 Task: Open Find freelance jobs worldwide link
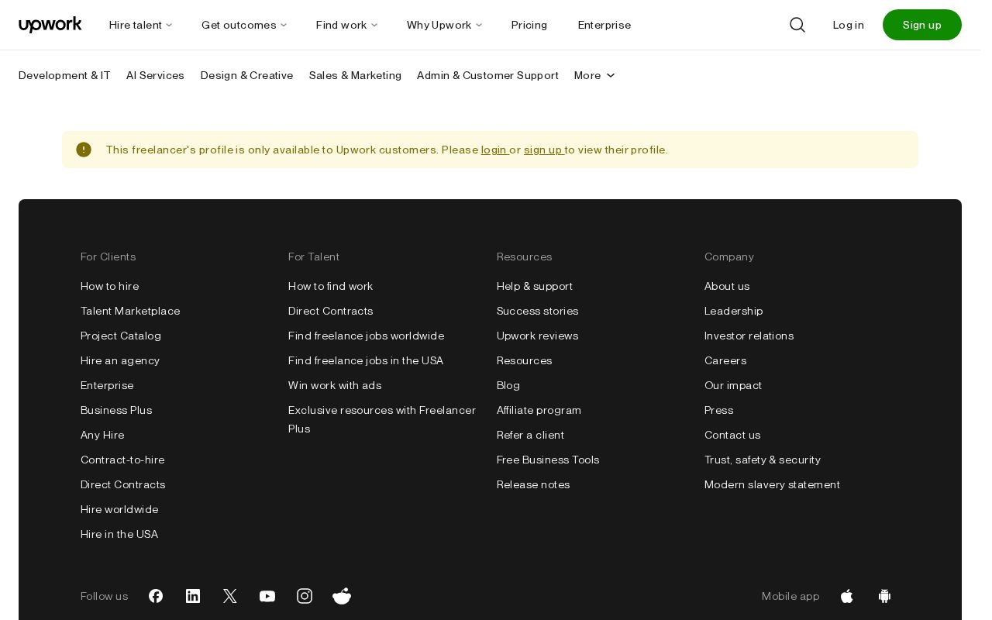pos(367,336)
